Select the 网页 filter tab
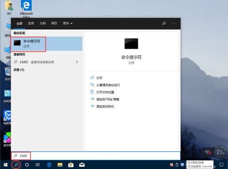Screen dimensions: 228x169 (x=54, y=23)
